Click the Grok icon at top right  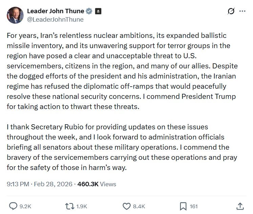click(x=231, y=11)
